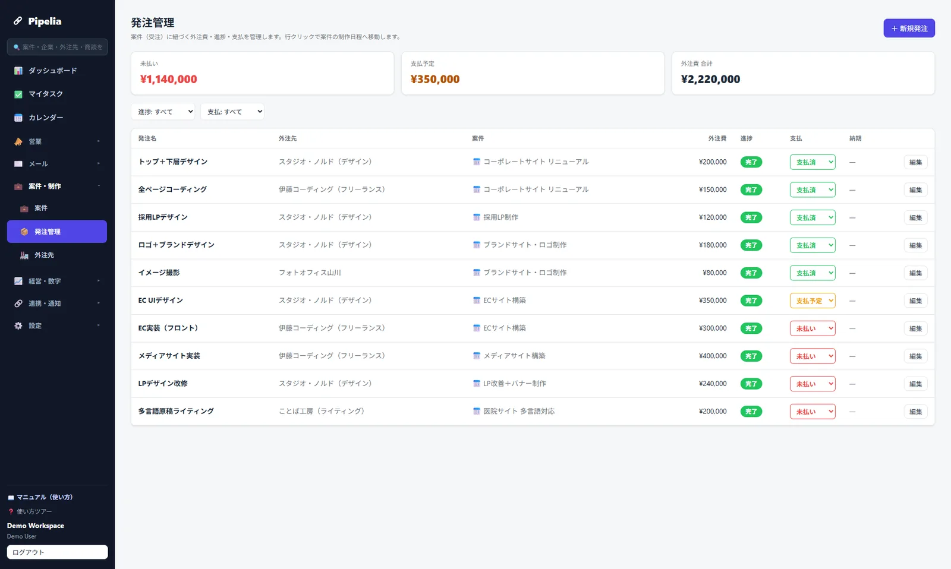Click the Pipelia logo link icon
951x569 pixels.
click(18, 21)
